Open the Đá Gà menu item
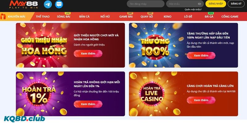 [x=209, y=17]
